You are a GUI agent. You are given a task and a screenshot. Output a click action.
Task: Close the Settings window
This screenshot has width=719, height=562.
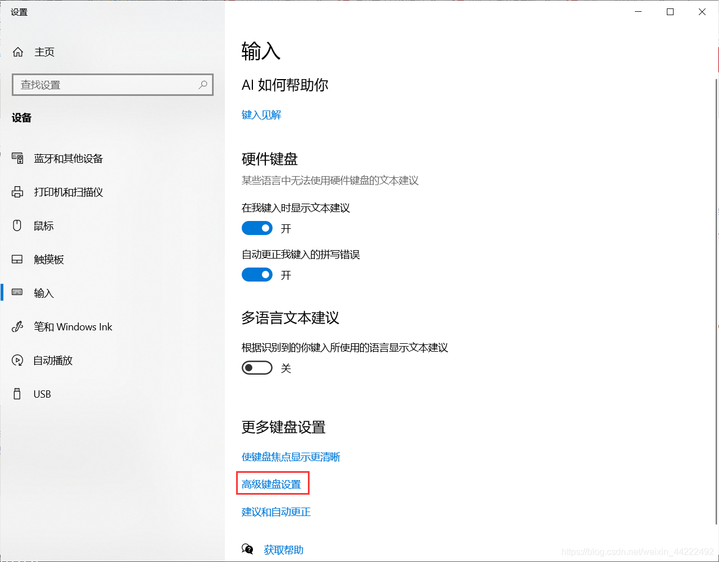[x=702, y=12]
